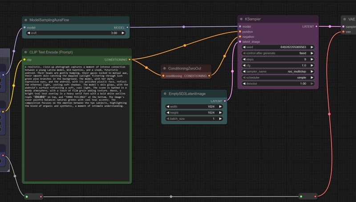Open the scheduler combo box
Viewport: 356px width, 202px height.
tap(278, 77)
